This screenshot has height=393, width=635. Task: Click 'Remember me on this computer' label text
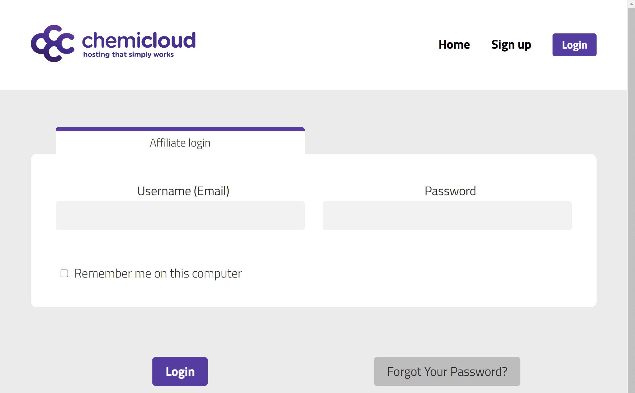click(x=158, y=274)
